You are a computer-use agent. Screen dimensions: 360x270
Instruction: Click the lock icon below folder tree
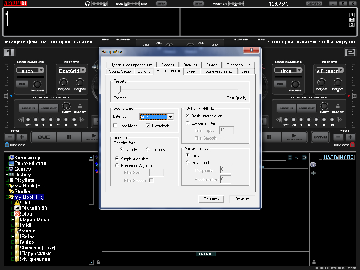pos(98,262)
